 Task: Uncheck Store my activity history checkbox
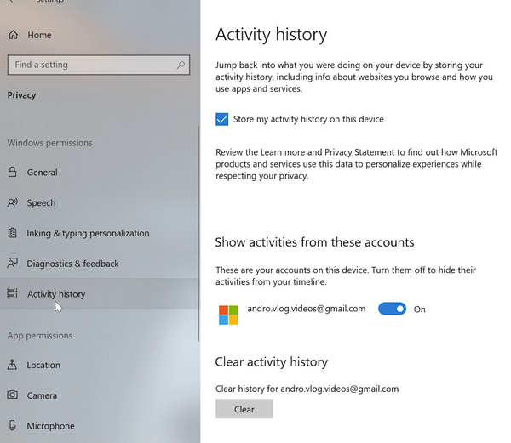222,120
